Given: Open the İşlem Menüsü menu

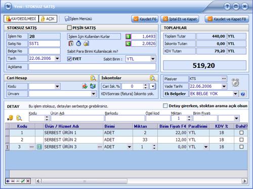Looking at the screenshot, I should tap(78, 19).
